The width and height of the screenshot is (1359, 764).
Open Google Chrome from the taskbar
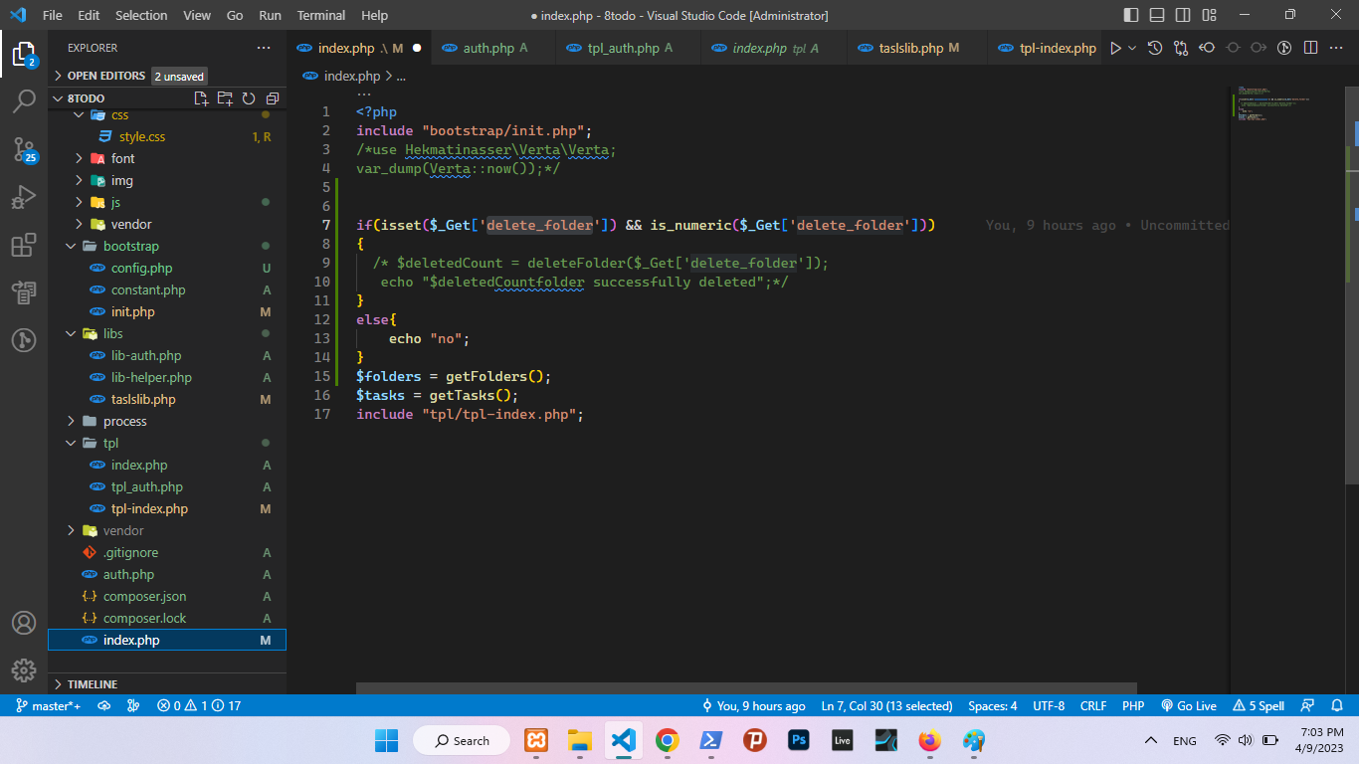point(668,740)
